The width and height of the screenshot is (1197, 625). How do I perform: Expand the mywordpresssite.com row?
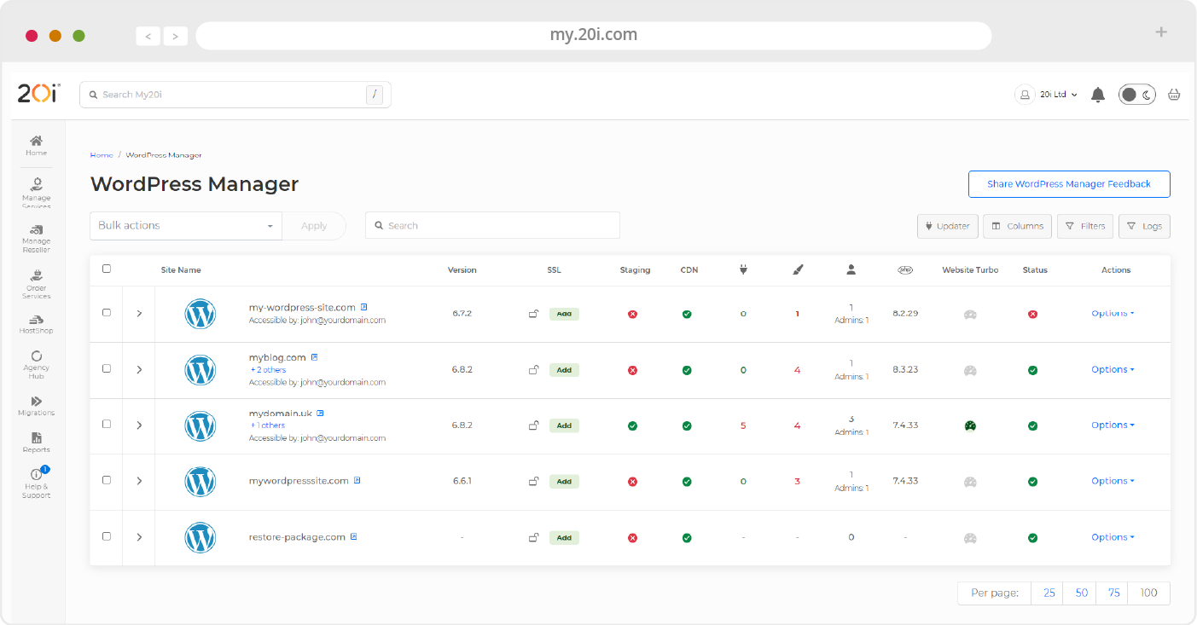[139, 482]
